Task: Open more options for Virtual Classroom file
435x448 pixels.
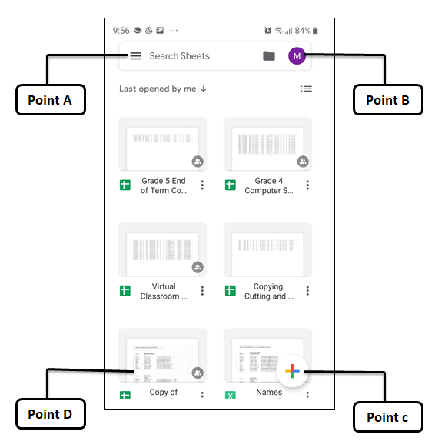Action: [202, 291]
